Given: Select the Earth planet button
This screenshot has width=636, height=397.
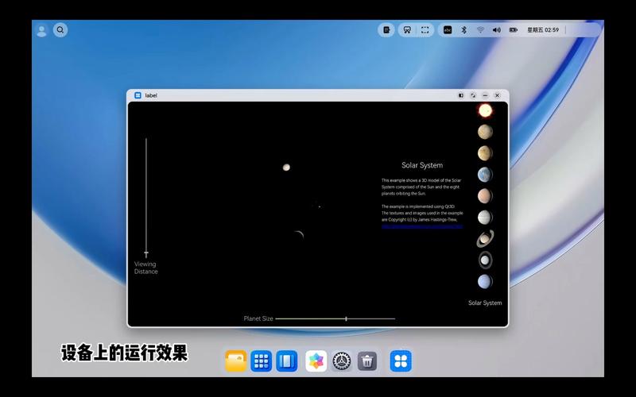Looking at the screenshot, I should [x=485, y=175].
